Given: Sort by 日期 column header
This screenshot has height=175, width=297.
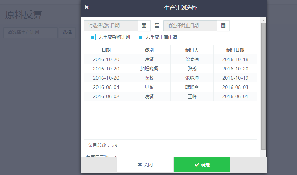Looking at the screenshot, I should click(x=106, y=50).
